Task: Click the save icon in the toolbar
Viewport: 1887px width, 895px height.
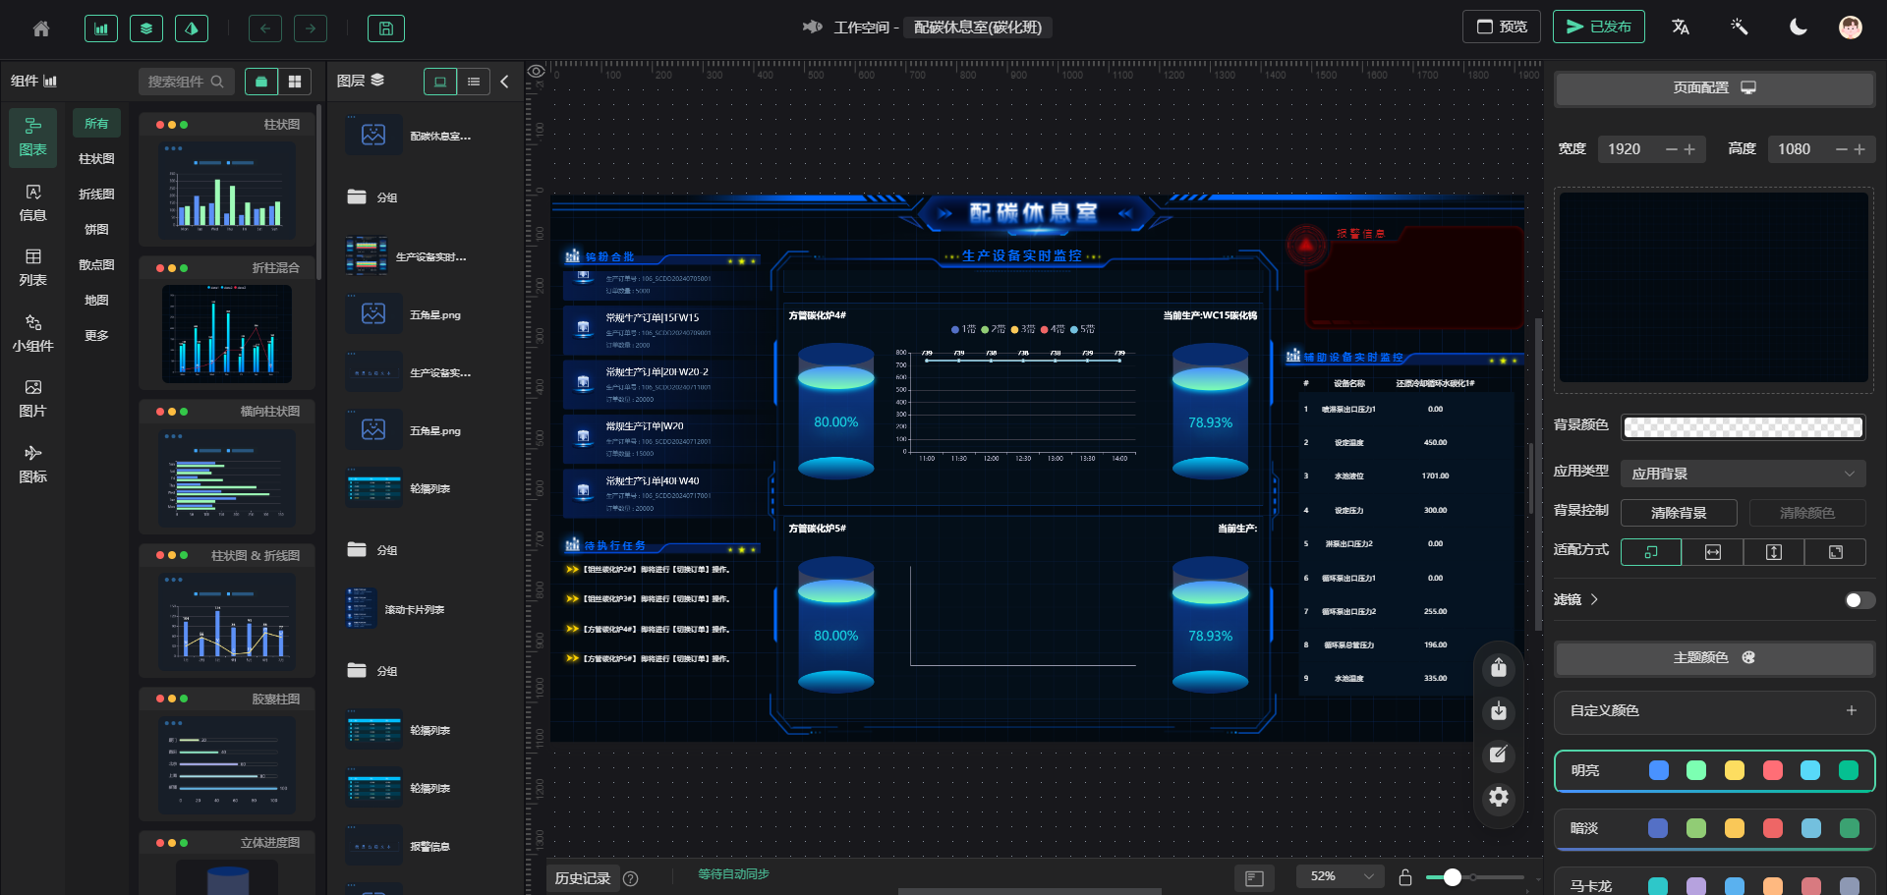Action: 386,28
